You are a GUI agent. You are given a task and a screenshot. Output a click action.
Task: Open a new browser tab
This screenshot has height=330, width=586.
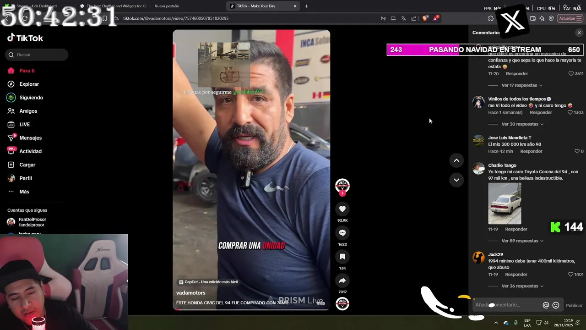click(306, 6)
